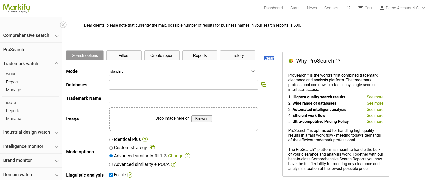
Task: Click the shopping cart icon
Action: pos(360,8)
